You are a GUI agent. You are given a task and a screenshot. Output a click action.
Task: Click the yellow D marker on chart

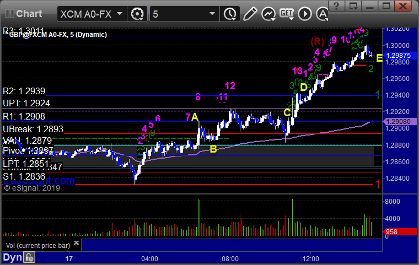pyautogui.click(x=304, y=88)
